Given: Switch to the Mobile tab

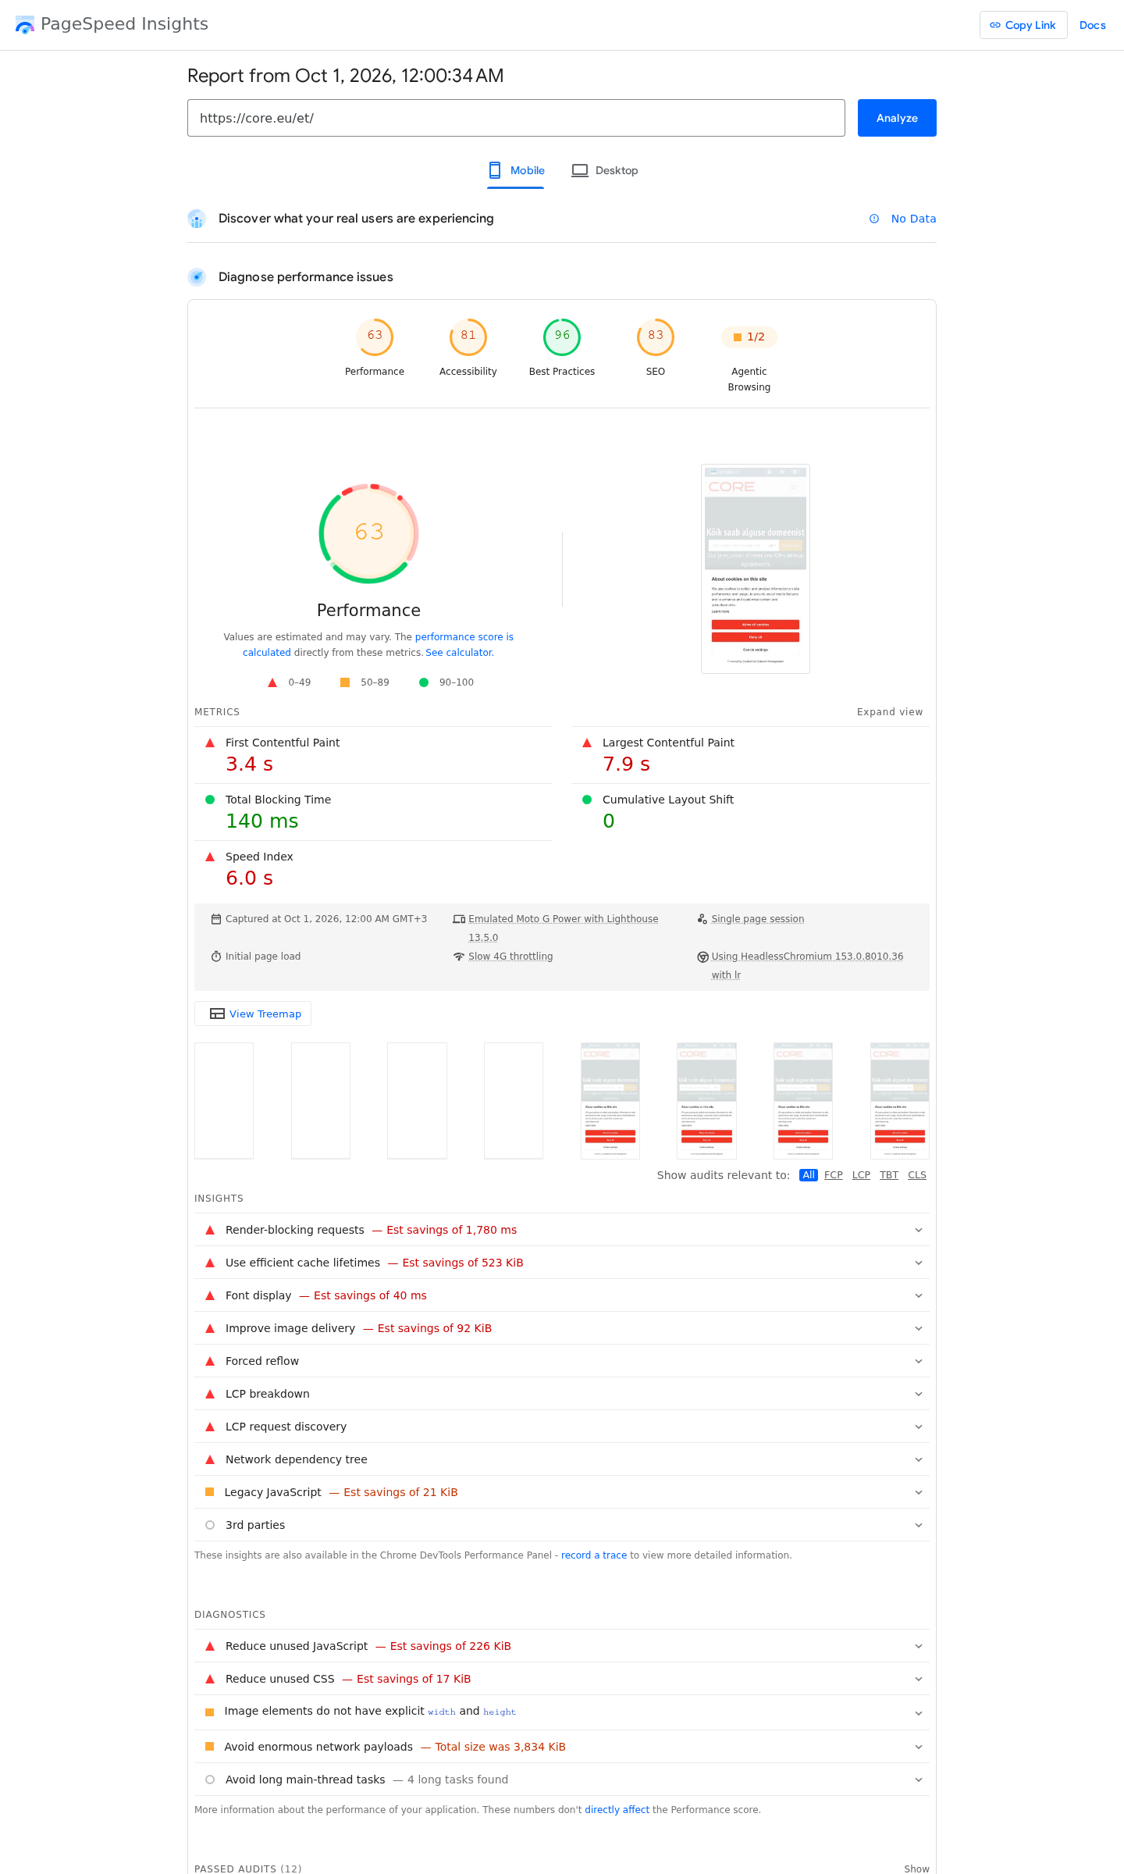Looking at the screenshot, I should [516, 170].
